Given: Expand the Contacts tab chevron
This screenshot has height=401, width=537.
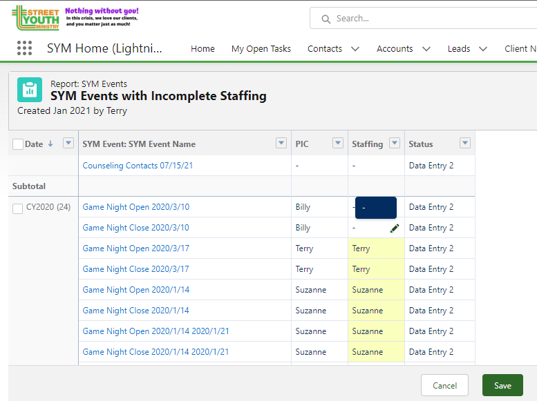Looking at the screenshot, I should pyautogui.click(x=355, y=49).
